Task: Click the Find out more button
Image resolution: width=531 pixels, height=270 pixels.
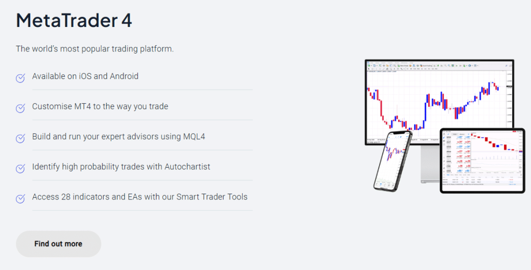Action: tap(58, 244)
